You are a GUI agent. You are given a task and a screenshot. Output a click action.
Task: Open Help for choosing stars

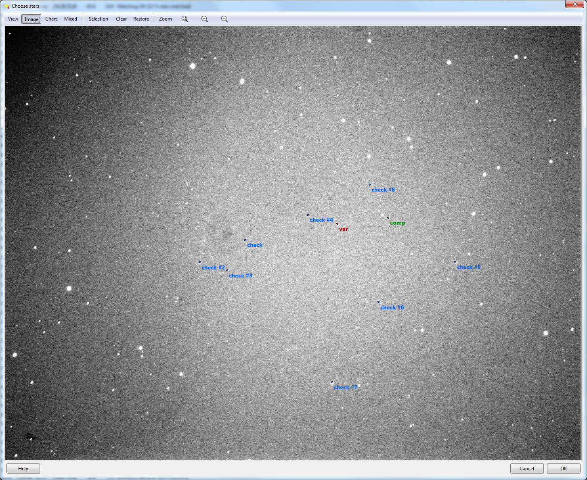pyautogui.click(x=23, y=468)
